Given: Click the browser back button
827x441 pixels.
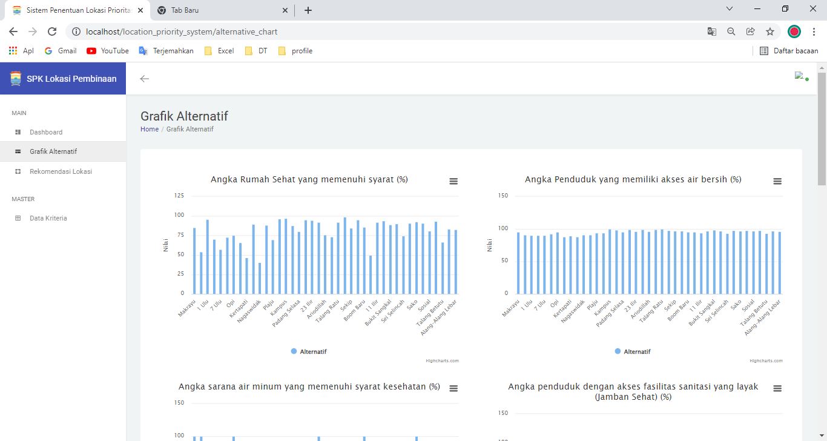Looking at the screenshot, I should tap(13, 31).
